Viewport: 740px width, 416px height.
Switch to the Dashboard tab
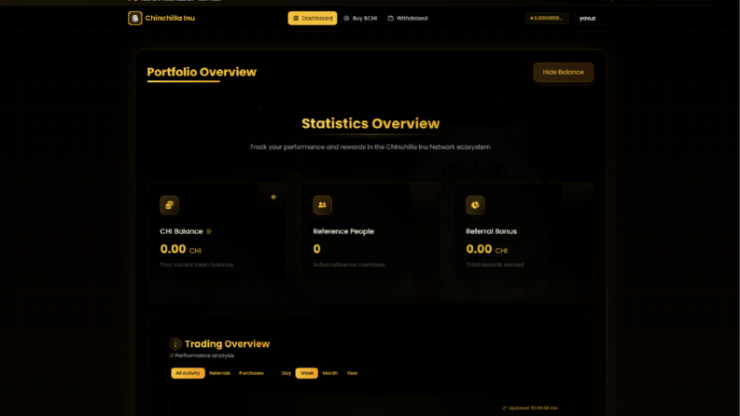pyautogui.click(x=313, y=18)
